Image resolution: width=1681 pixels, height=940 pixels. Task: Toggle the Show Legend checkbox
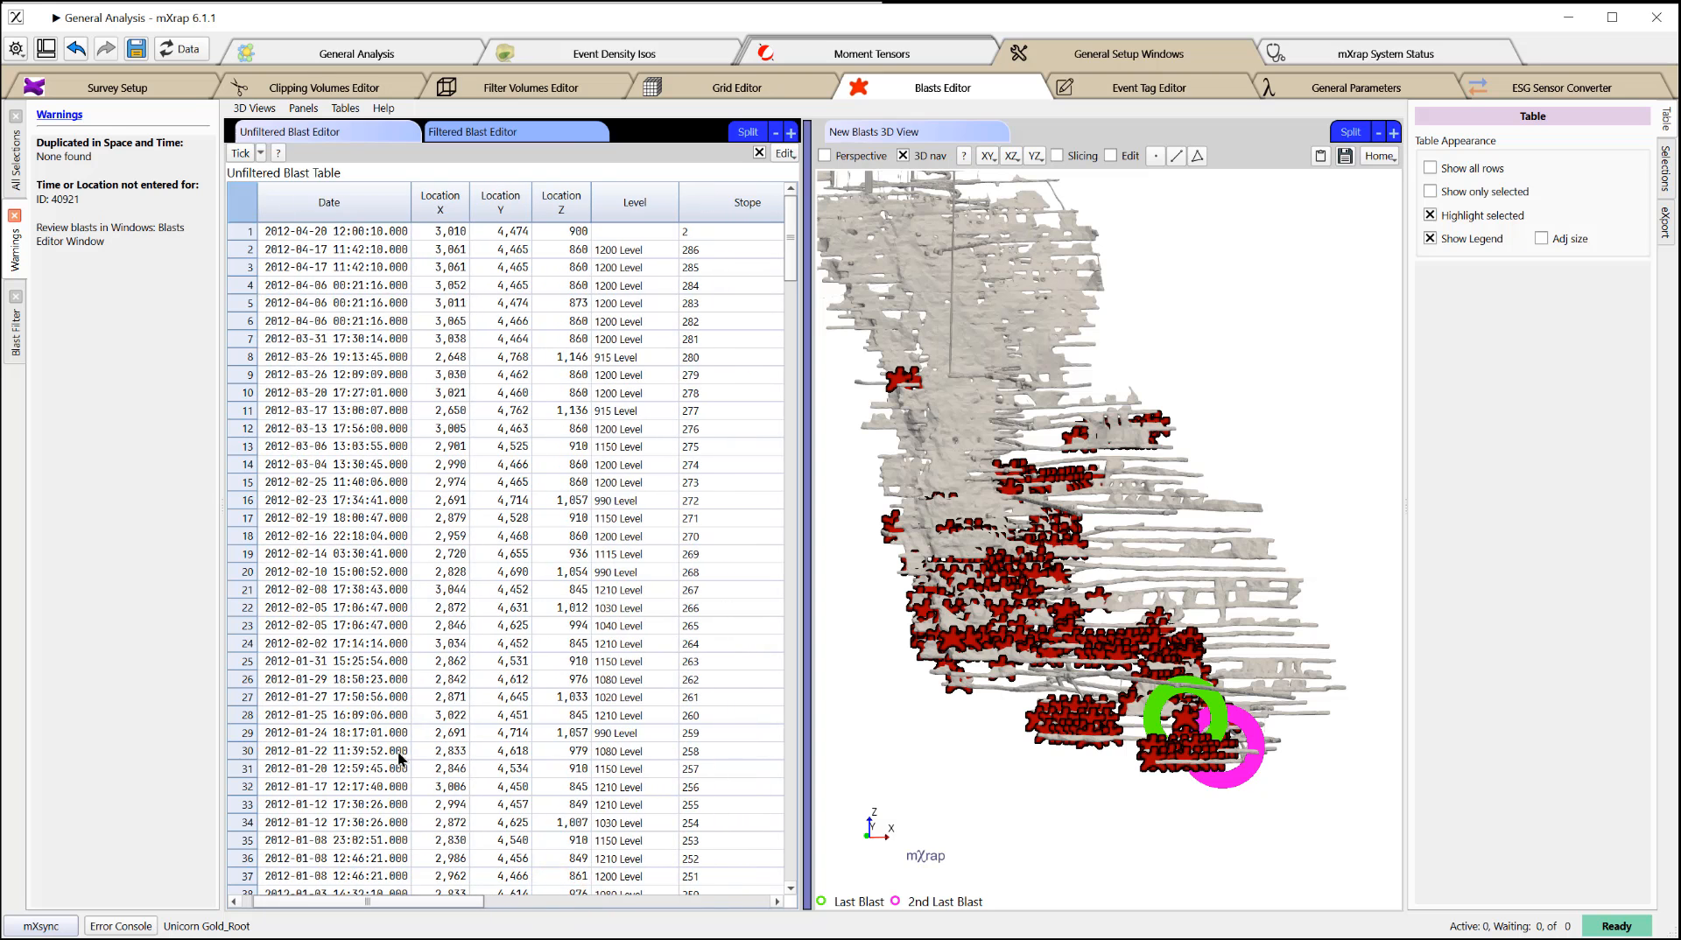1431,238
